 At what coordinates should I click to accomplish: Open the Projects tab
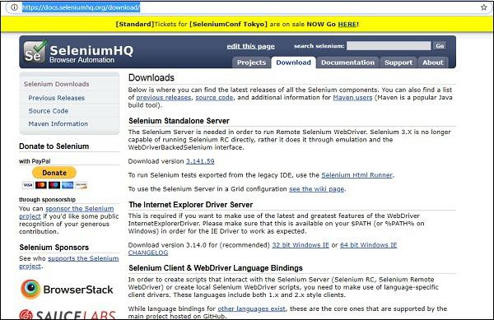[251, 63]
